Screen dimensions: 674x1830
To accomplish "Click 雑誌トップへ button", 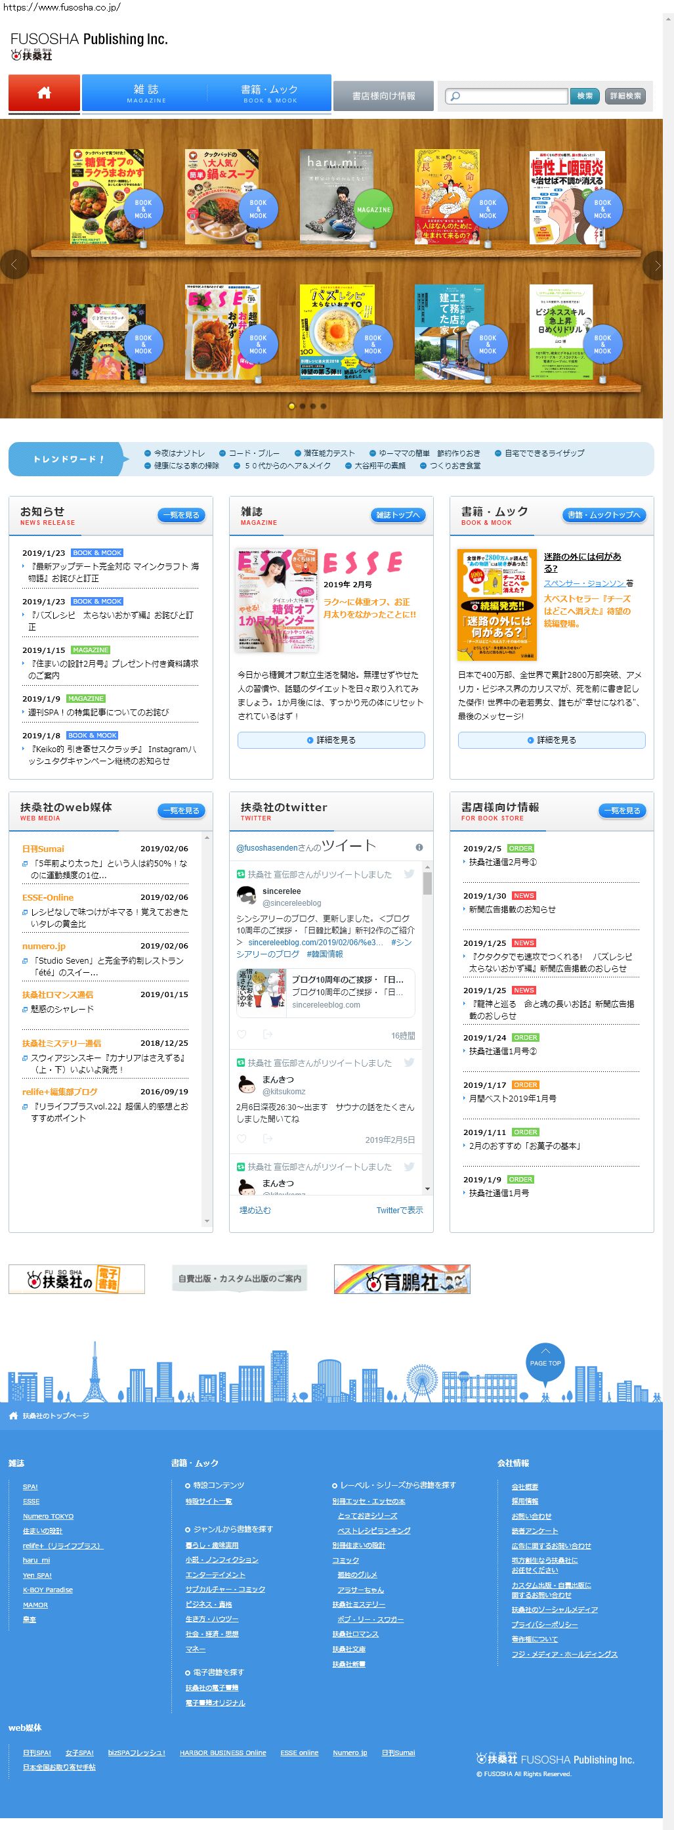I will [x=398, y=515].
